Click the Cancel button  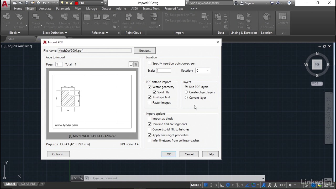point(189,154)
